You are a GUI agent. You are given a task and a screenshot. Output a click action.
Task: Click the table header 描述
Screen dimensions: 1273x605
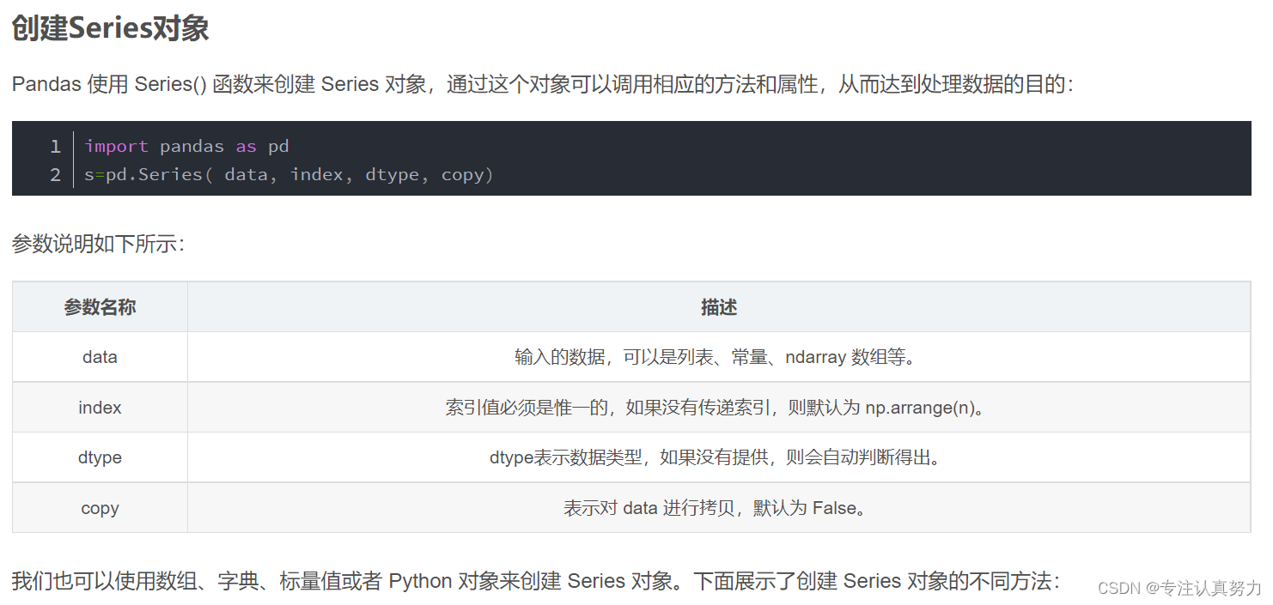tap(719, 307)
